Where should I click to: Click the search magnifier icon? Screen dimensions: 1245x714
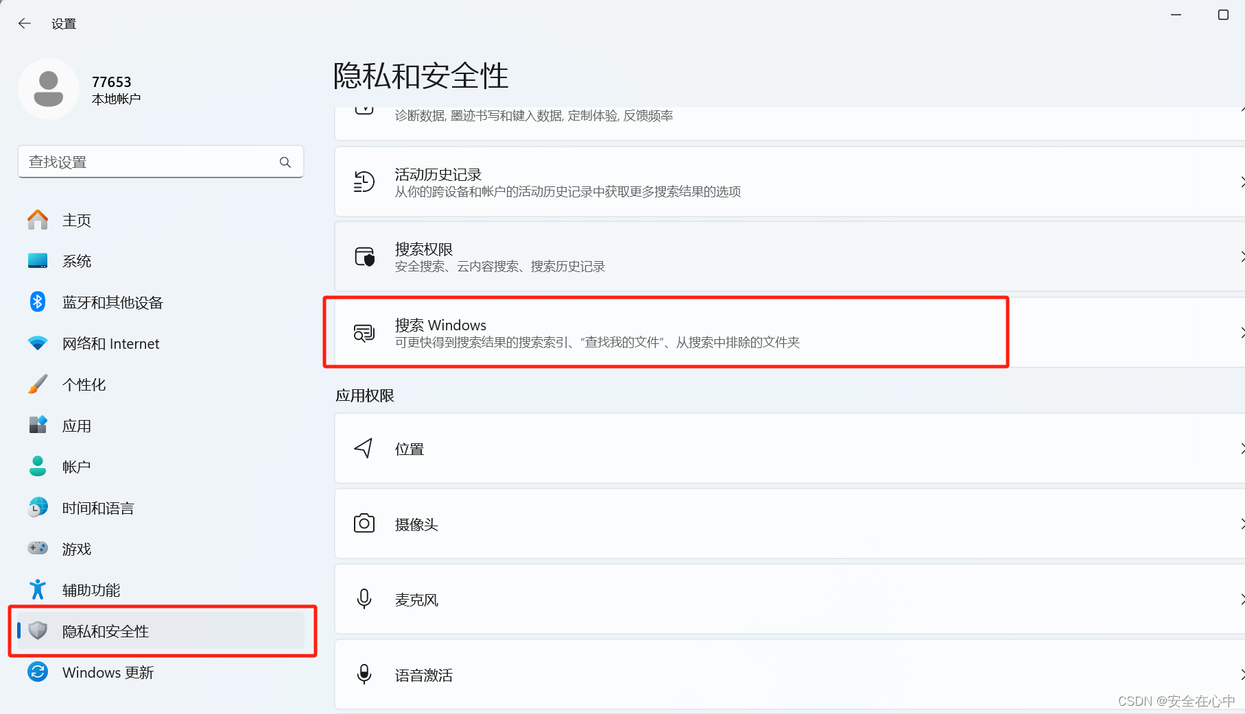pos(285,162)
